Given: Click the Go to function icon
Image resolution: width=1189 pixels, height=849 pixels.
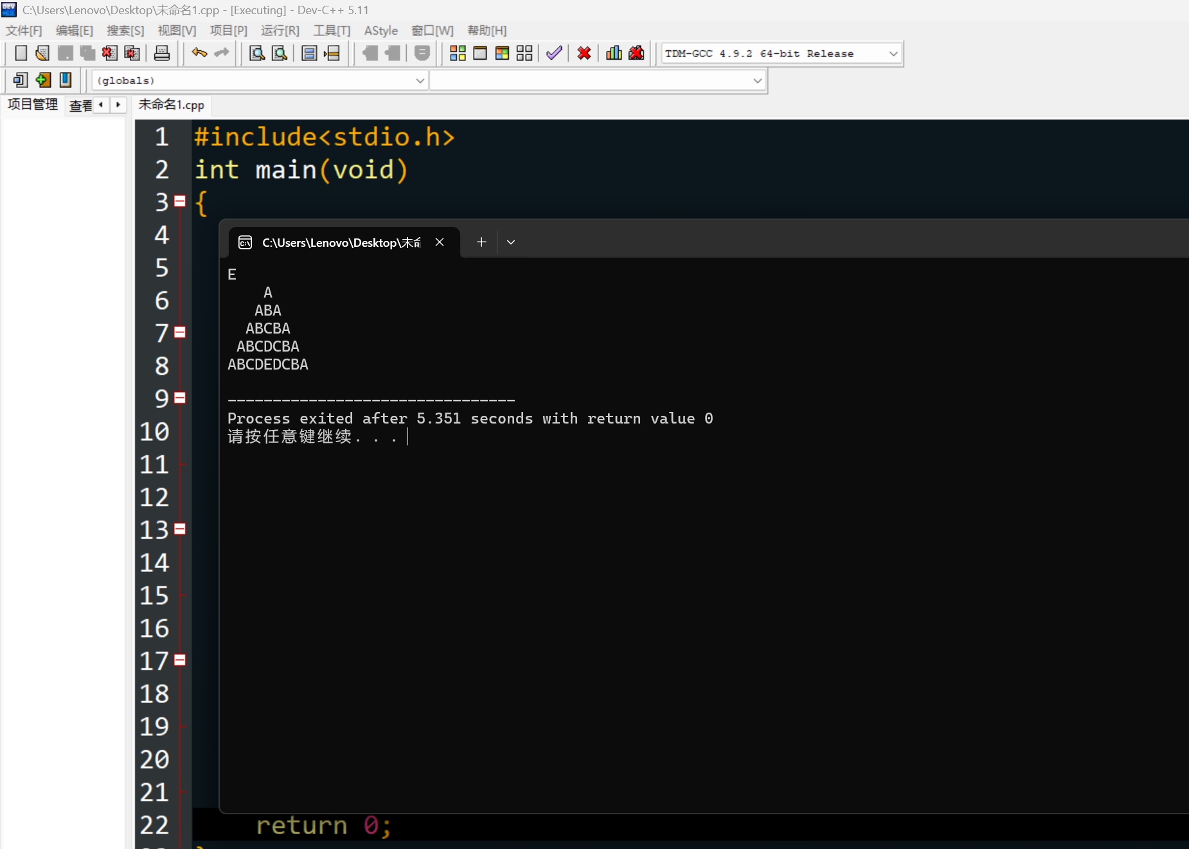Looking at the screenshot, I should [x=309, y=53].
